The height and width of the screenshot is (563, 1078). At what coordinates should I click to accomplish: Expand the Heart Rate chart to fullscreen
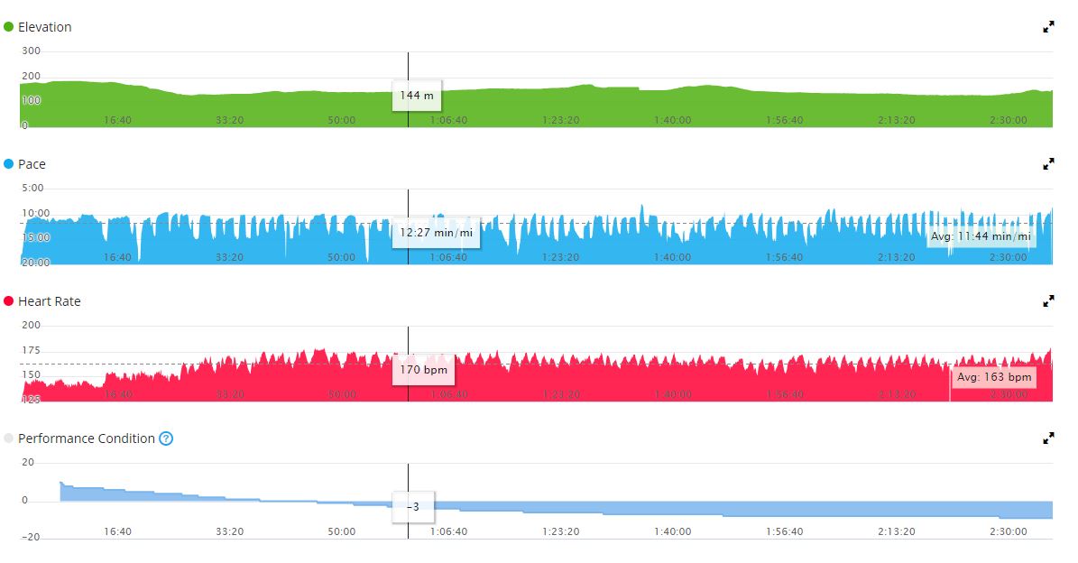coord(1048,301)
